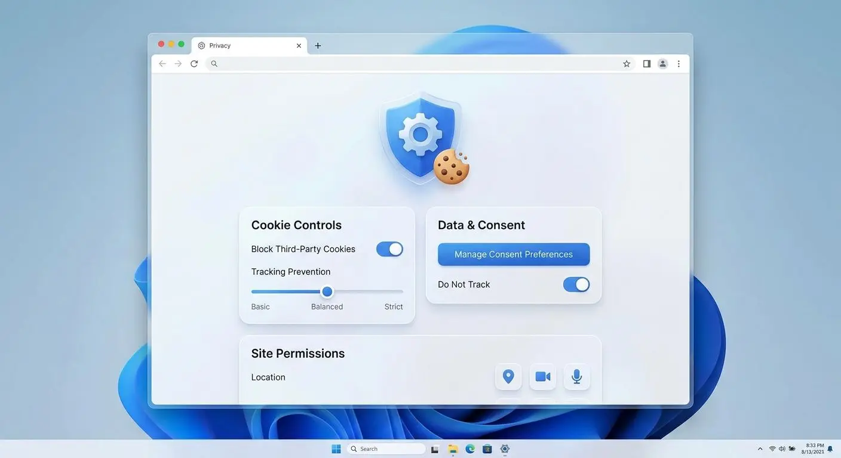
Task: Go forward with the forward arrow
Action: point(178,64)
